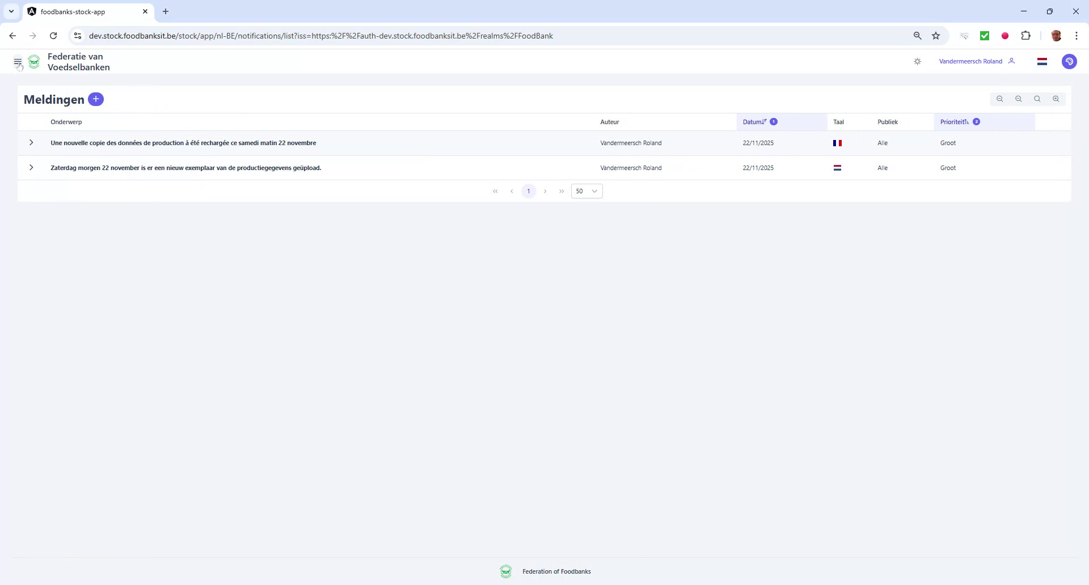Viewport: 1089px width, 585px height.
Task: Click the Federatie van Voedselbanken logo
Action: (33, 61)
